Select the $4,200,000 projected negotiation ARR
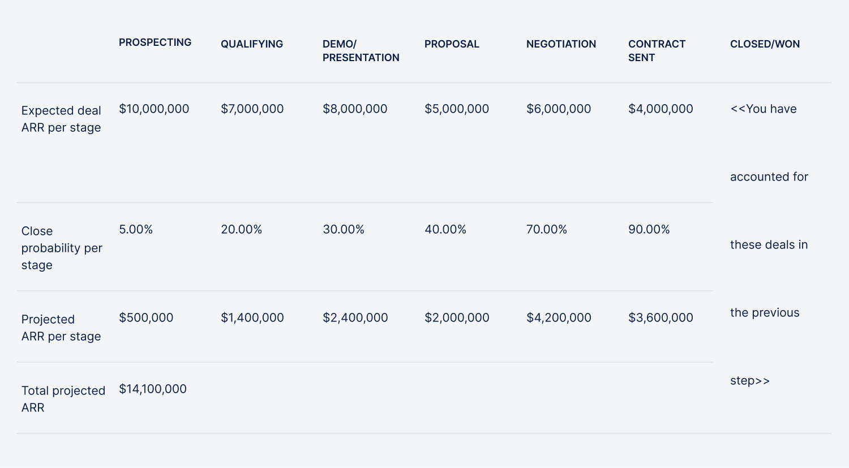The width and height of the screenshot is (849, 468). pyautogui.click(x=559, y=317)
